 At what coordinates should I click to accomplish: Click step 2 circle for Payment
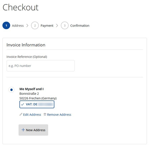(x=35, y=26)
